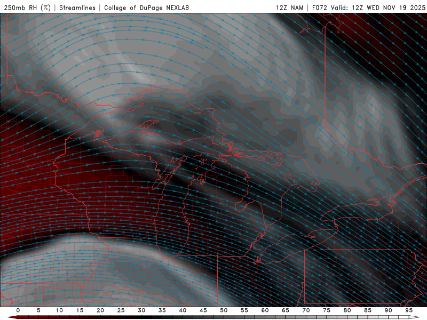Click the colorbar label '50'
The image size is (427, 320).
coord(224,310)
